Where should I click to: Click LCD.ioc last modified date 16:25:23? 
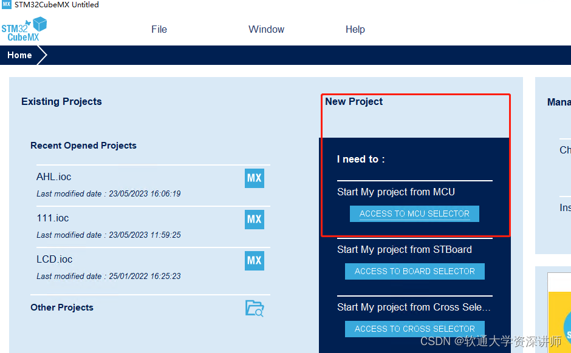point(109,277)
